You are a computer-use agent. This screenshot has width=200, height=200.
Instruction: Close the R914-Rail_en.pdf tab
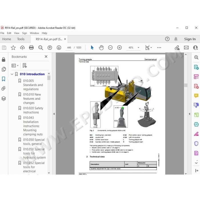65,39
